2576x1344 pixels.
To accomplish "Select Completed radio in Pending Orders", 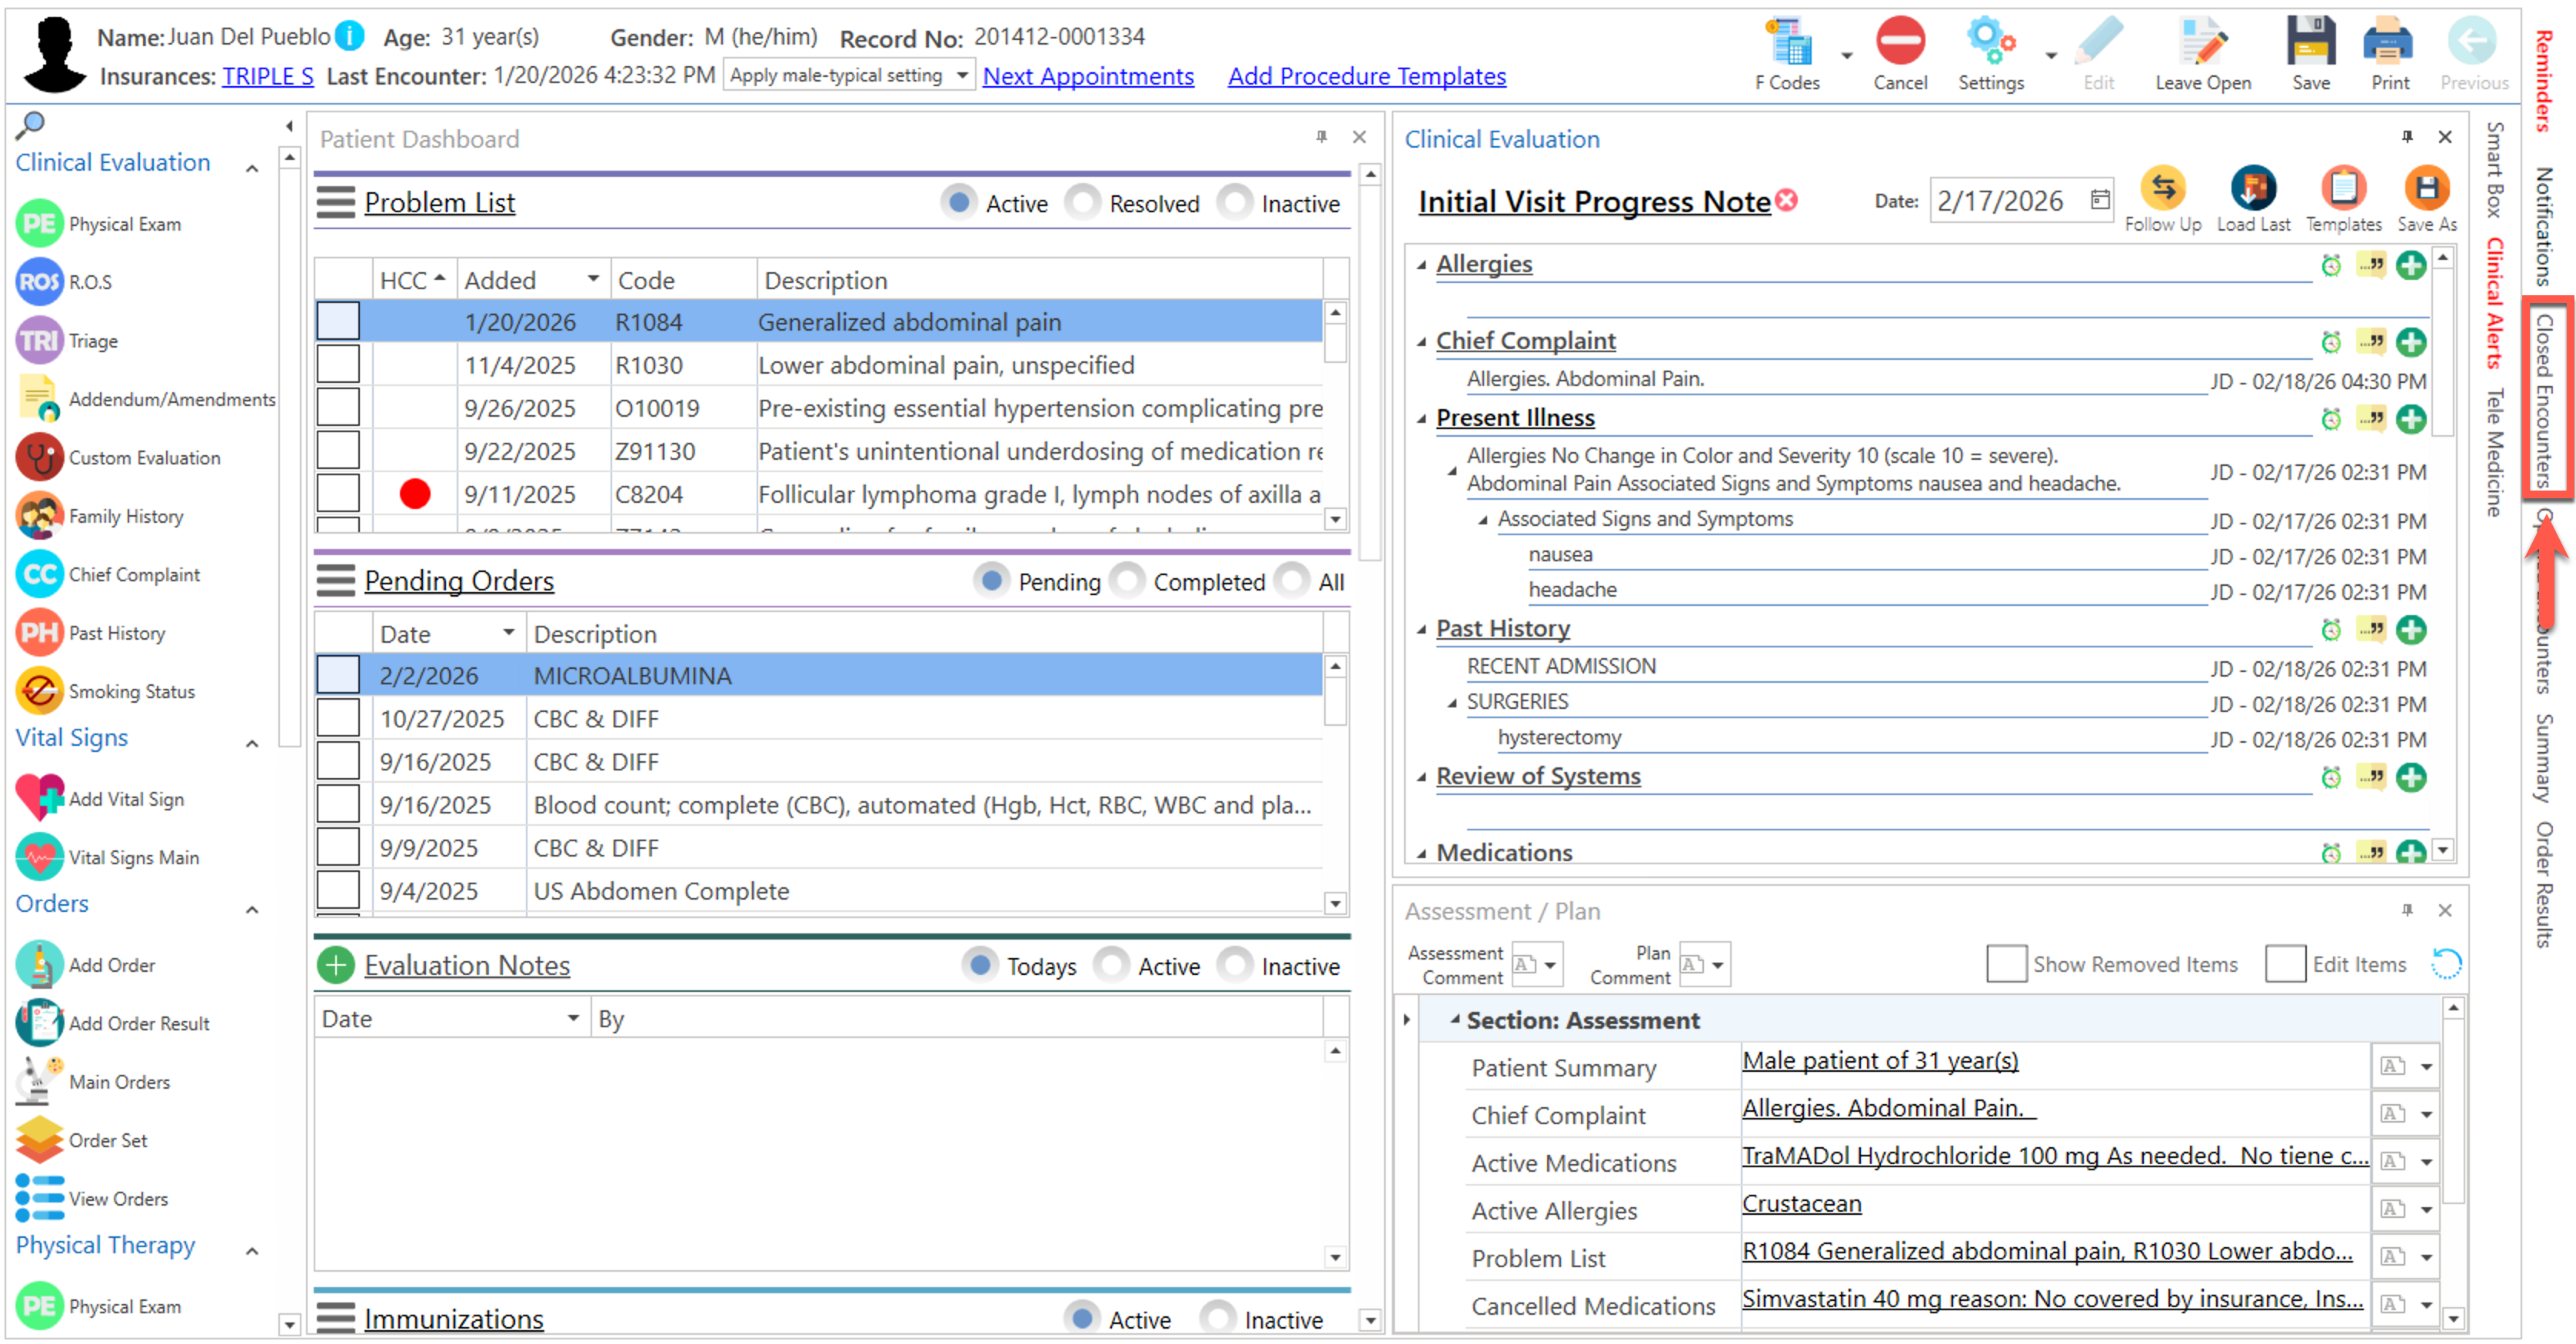I will point(1127,581).
